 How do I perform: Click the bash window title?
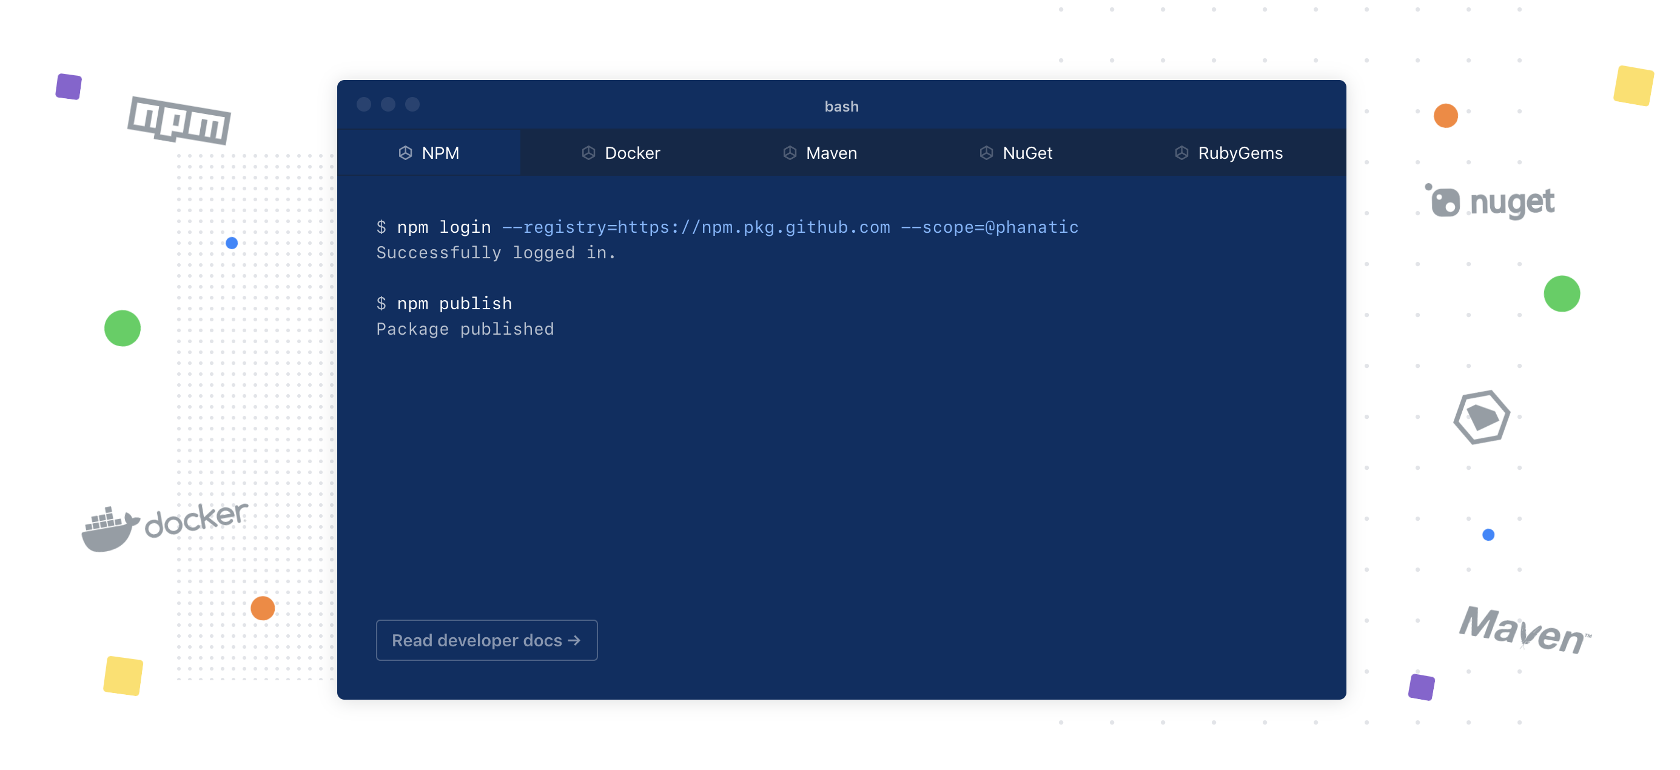pos(841,106)
